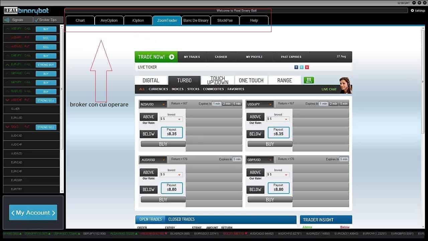
Task: Open LIVE CHAT link
Action: tap(329, 89)
